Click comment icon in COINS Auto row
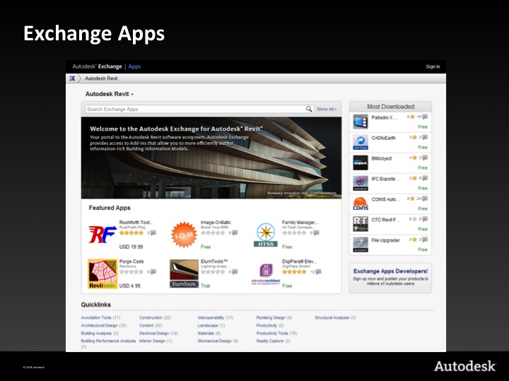The height and width of the screenshot is (381, 509). (425, 199)
